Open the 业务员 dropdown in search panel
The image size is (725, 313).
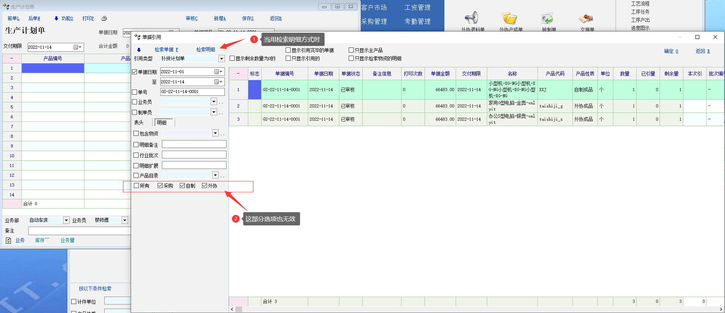214,102
